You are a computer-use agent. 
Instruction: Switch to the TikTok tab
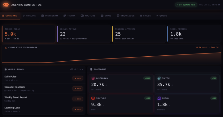pyautogui.click(x=69, y=16)
